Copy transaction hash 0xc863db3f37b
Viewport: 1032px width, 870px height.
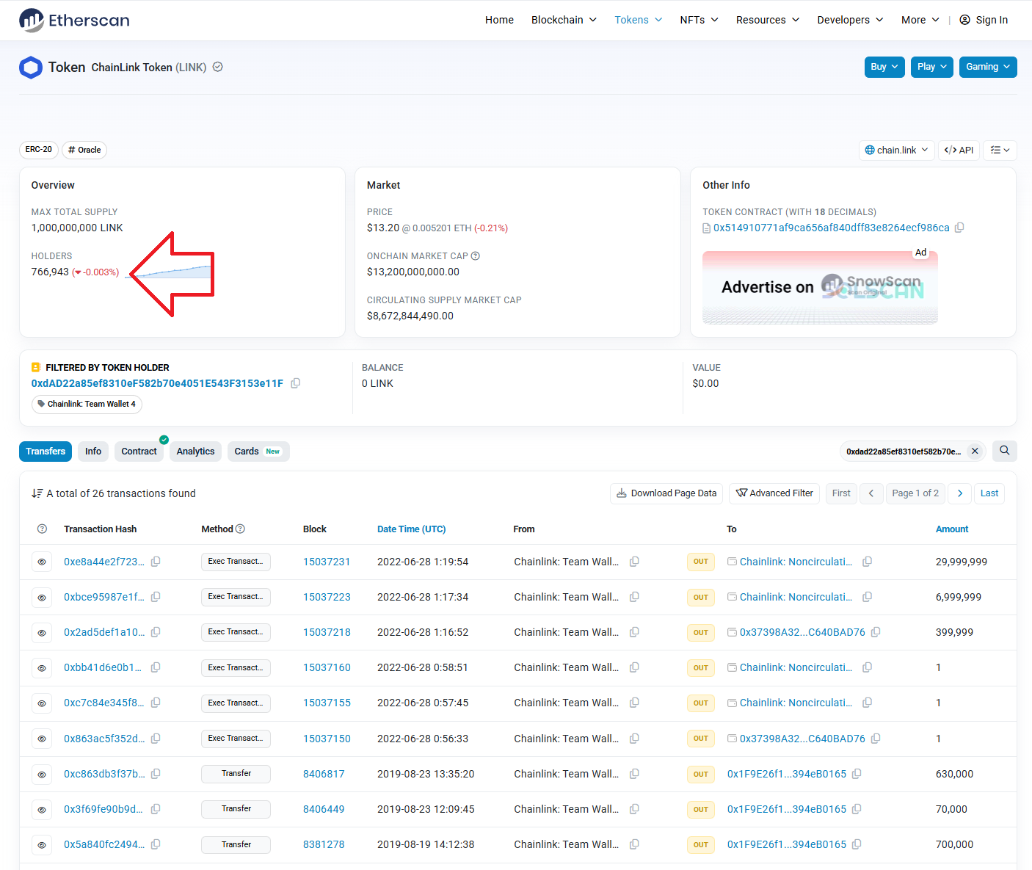click(x=156, y=774)
